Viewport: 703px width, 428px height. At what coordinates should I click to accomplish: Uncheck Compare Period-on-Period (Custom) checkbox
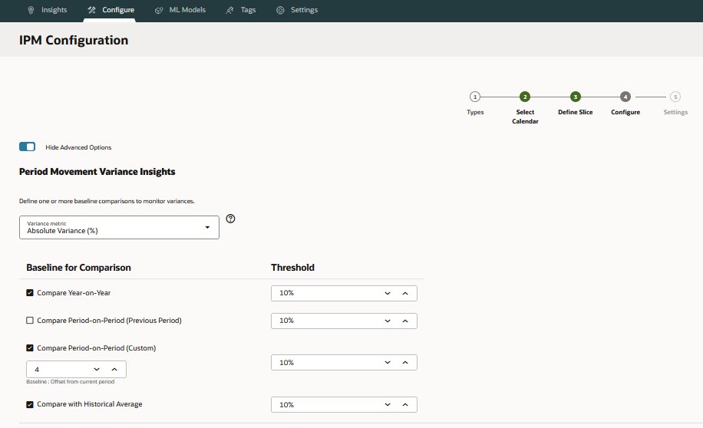pos(30,347)
